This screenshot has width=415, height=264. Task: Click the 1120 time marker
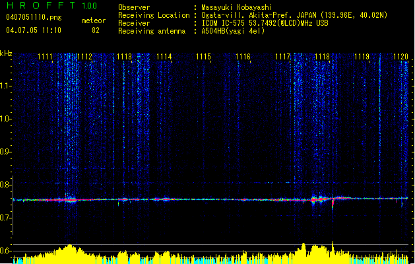[400, 57]
